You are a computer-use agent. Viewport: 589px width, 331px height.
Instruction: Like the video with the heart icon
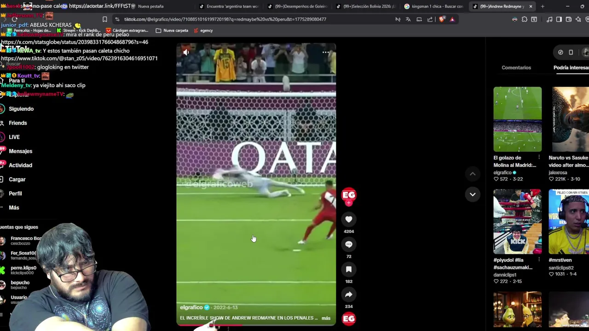tap(349, 220)
